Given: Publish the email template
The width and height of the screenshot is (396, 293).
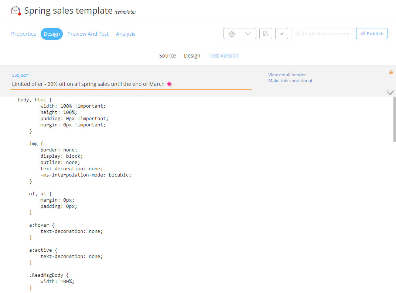Looking at the screenshot, I should click(x=372, y=34).
